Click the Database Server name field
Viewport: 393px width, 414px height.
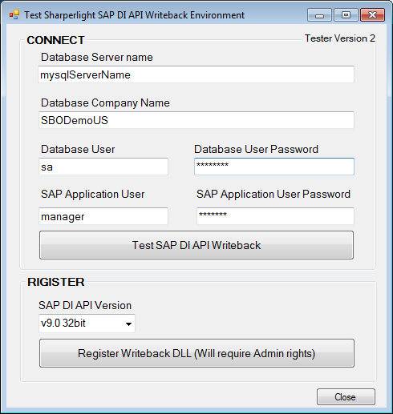(196, 74)
